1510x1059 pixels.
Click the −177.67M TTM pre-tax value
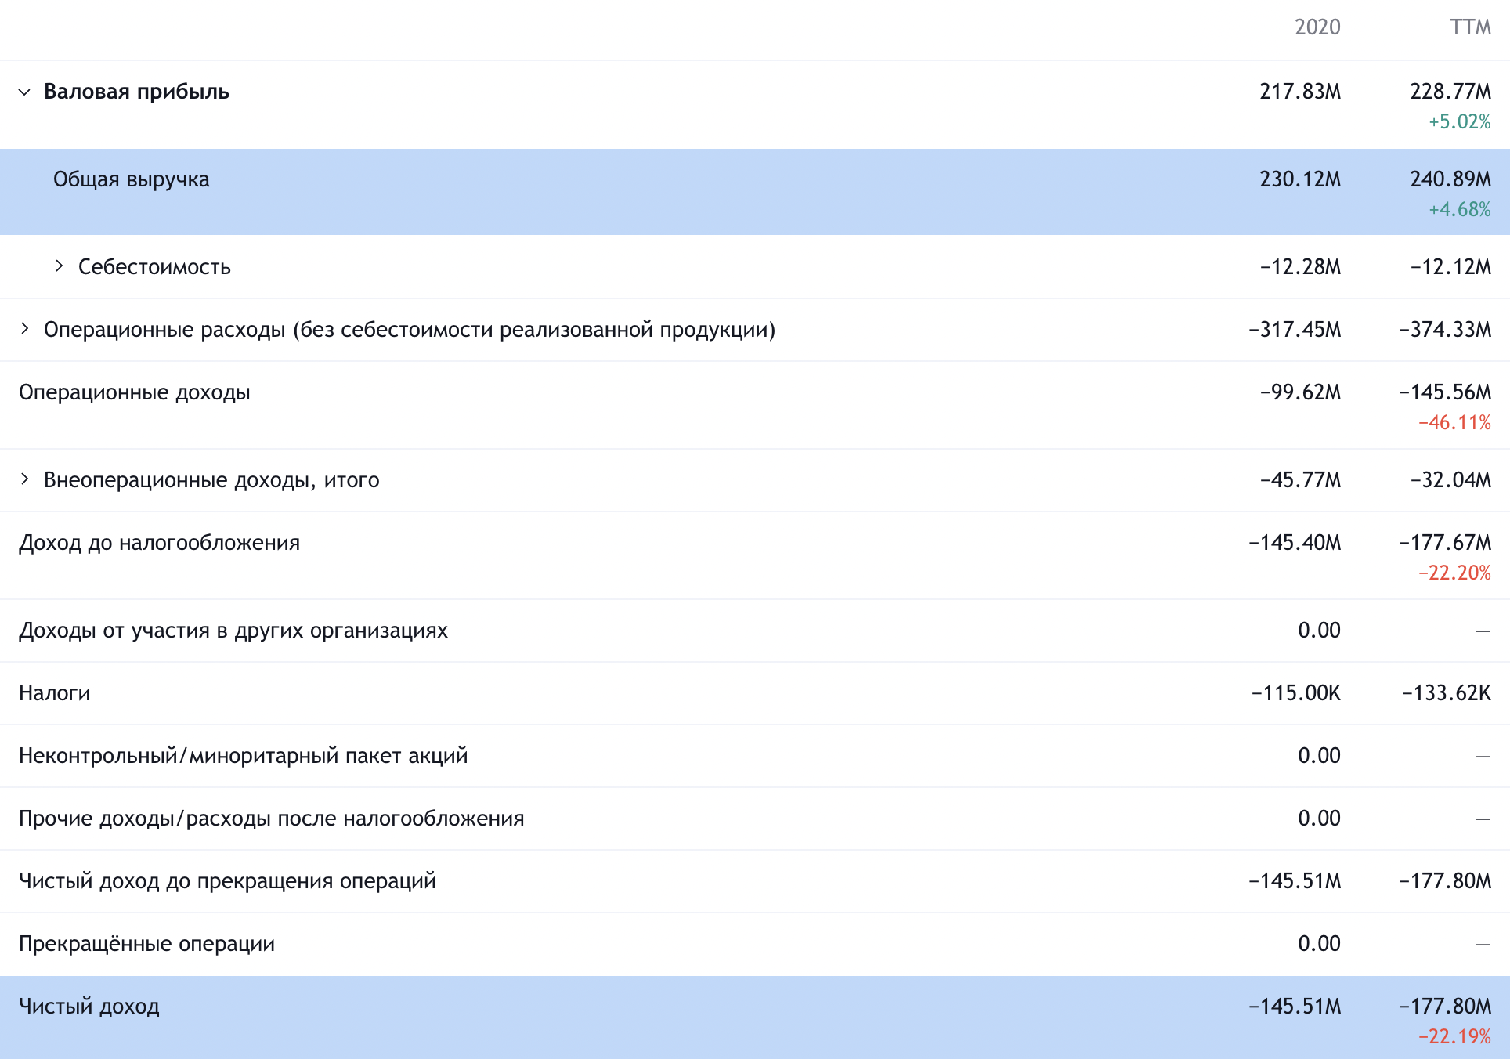tap(1445, 543)
